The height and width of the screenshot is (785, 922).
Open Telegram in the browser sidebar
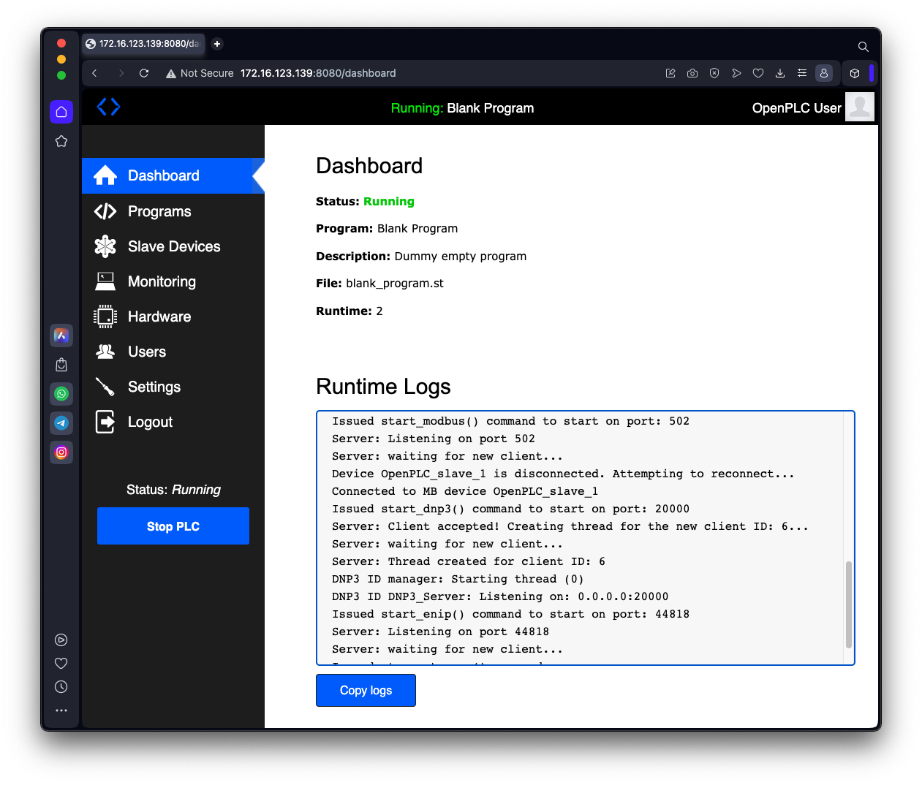[61, 423]
